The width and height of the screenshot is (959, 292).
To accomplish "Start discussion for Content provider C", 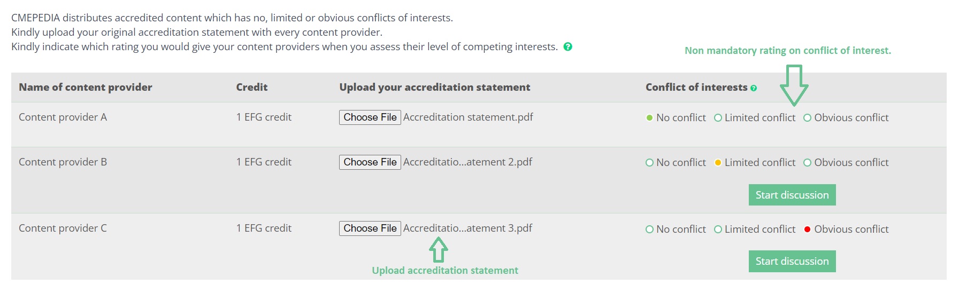I will (792, 261).
